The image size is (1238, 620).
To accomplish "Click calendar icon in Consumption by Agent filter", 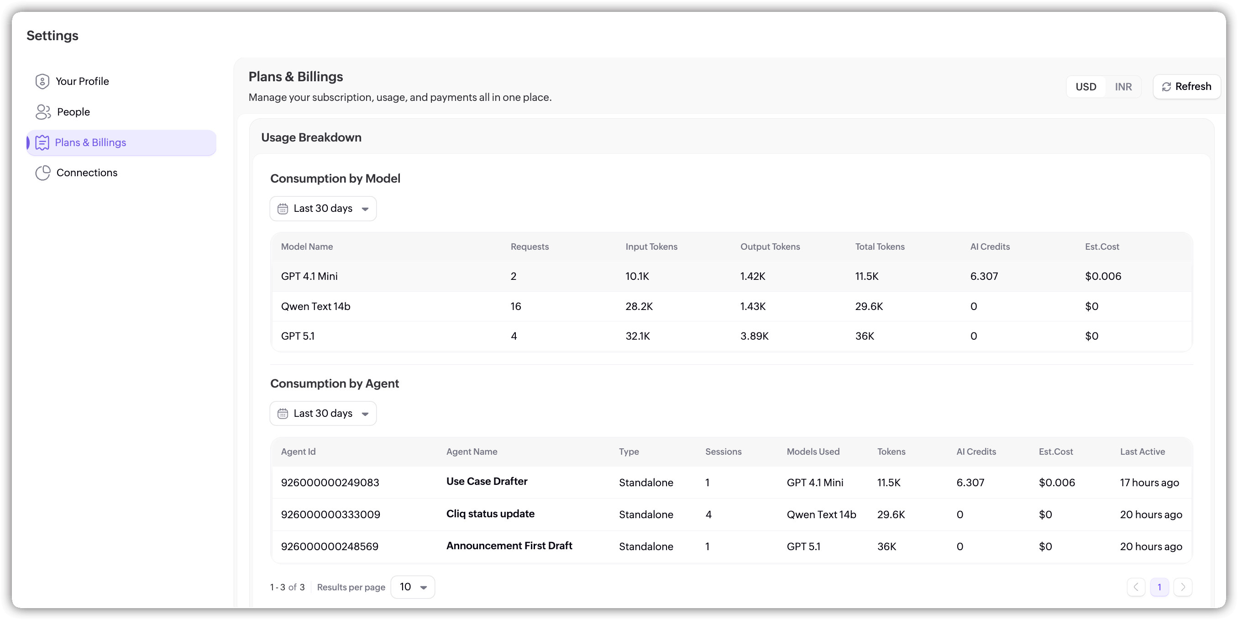I will [x=283, y=414].
